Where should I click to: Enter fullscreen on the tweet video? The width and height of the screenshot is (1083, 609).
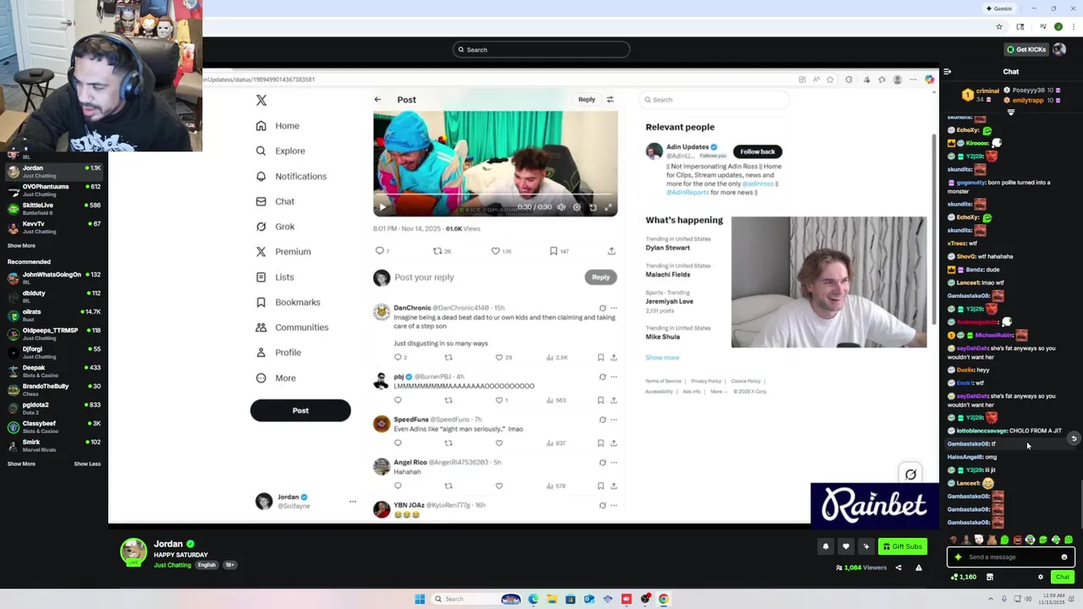click(x=608, y=206)
